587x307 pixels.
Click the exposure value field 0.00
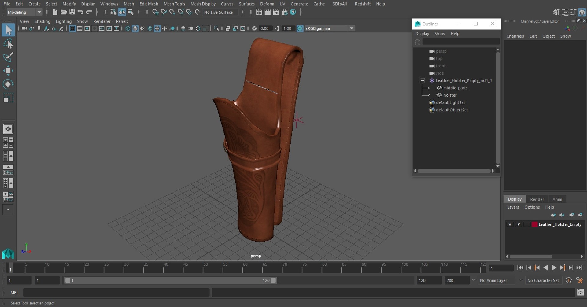264,28
